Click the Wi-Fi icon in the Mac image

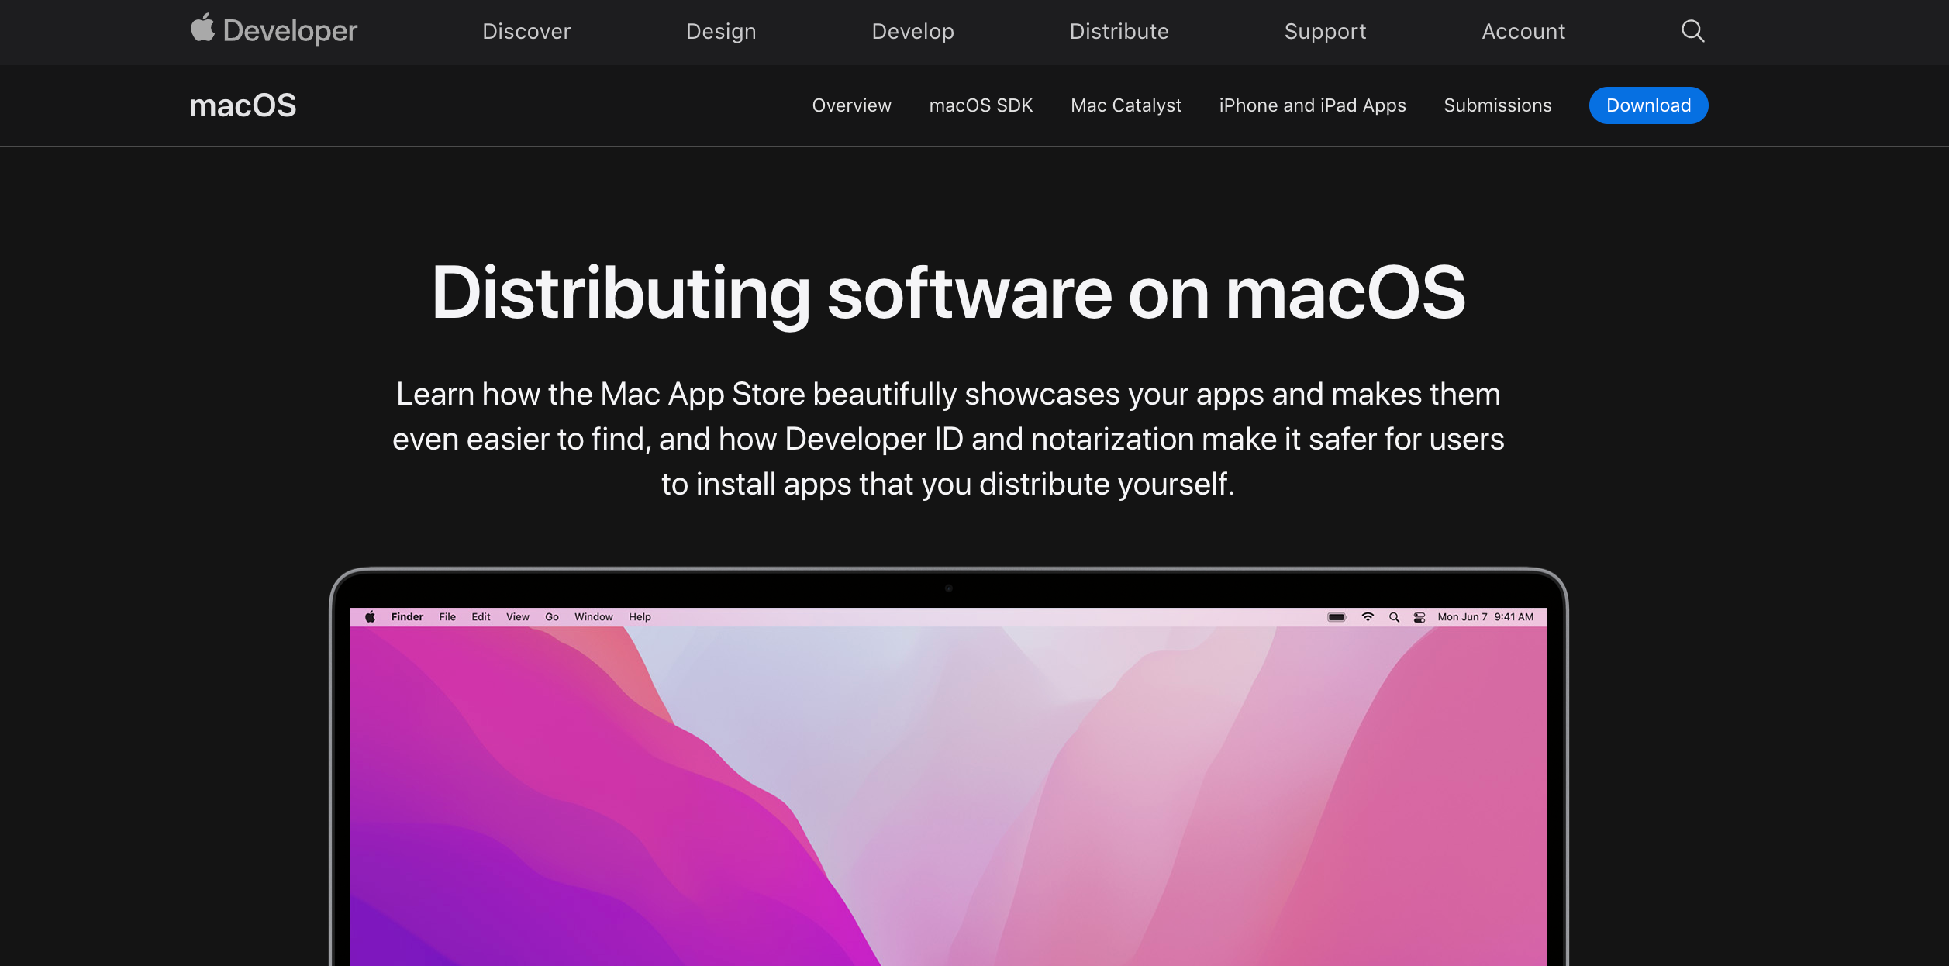pos(1368,617)
